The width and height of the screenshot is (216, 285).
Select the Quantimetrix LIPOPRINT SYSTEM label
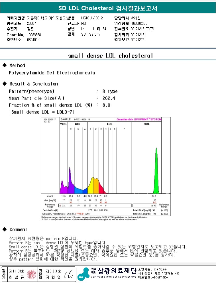[139, 119]
